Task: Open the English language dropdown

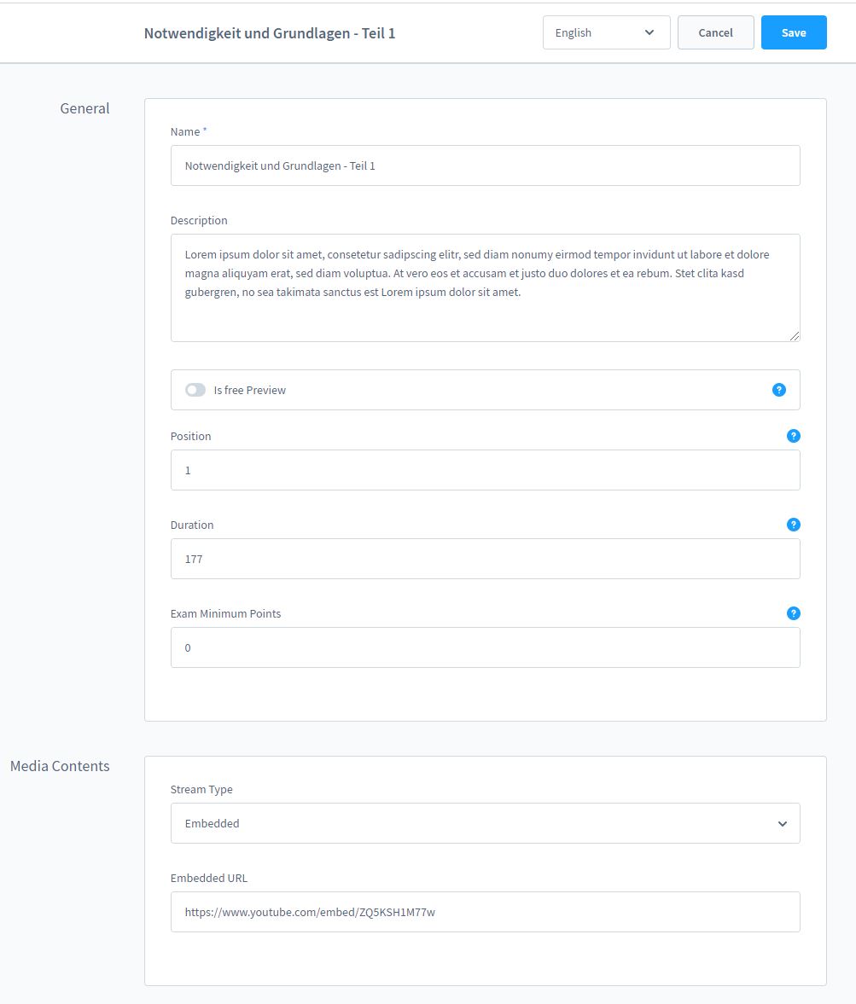Action: [x=606, y=32]
